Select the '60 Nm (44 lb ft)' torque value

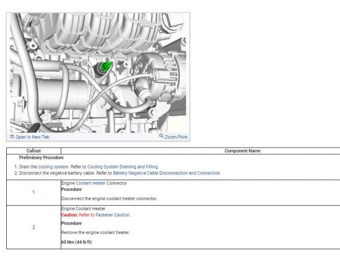pyautogui.click(x=76, y=242)
